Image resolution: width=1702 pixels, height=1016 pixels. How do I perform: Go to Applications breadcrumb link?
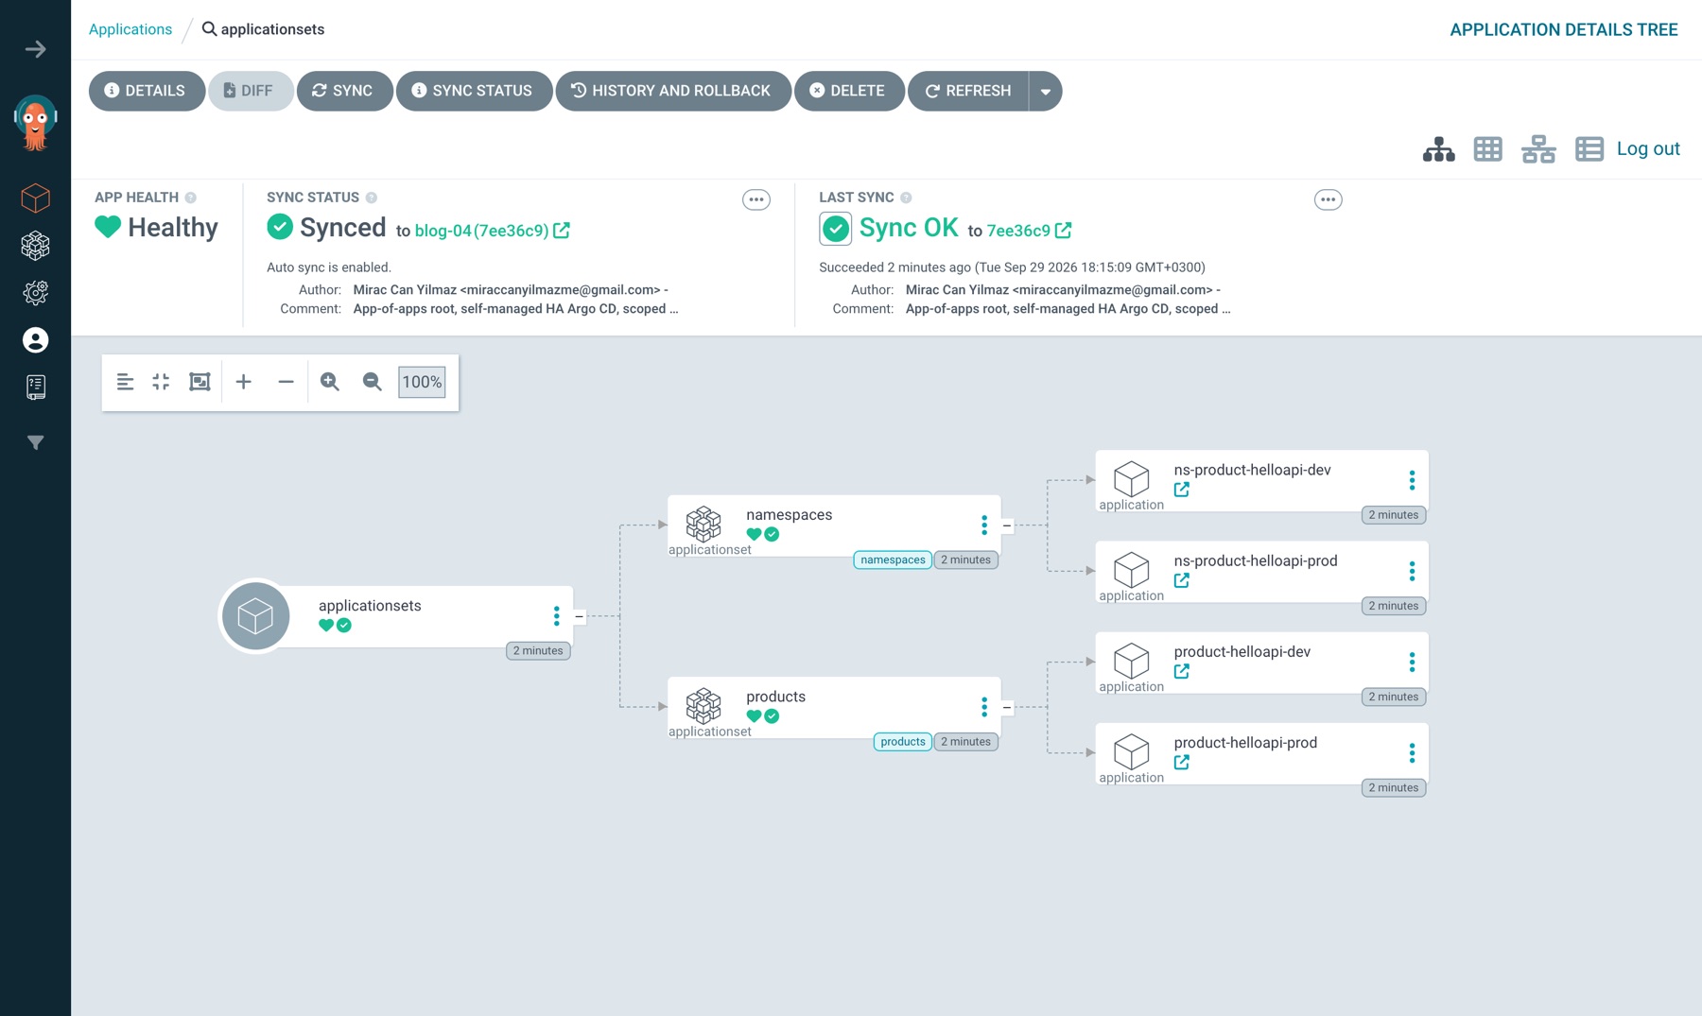(x=130, y=29)
